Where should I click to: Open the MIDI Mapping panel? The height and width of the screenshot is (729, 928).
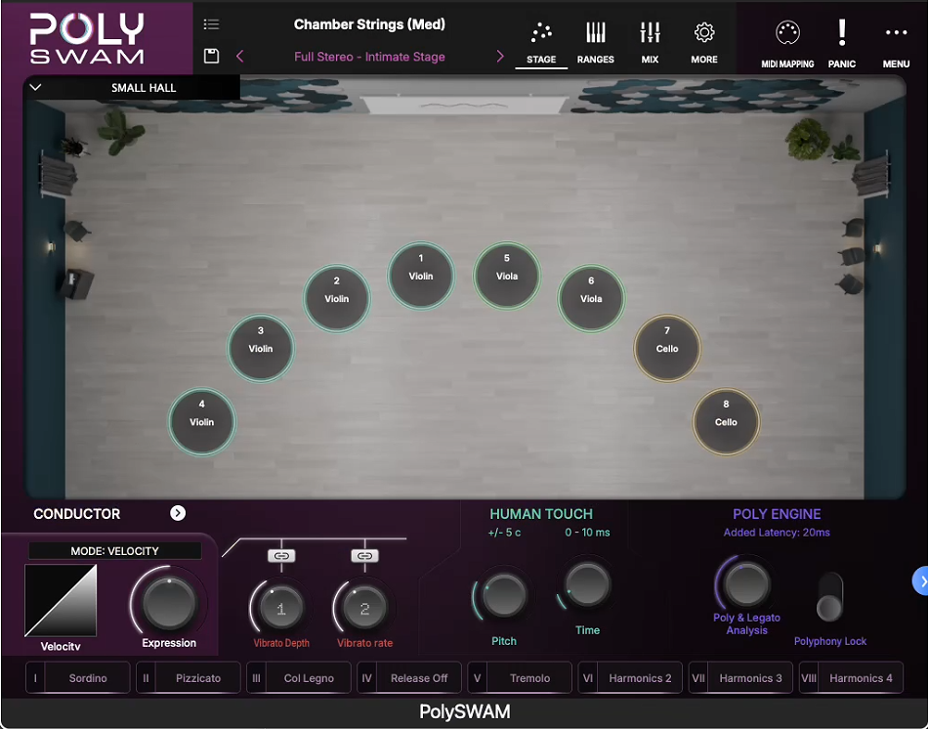coord(787,43)
